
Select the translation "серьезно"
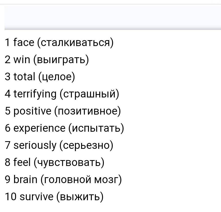pos(86,146)
